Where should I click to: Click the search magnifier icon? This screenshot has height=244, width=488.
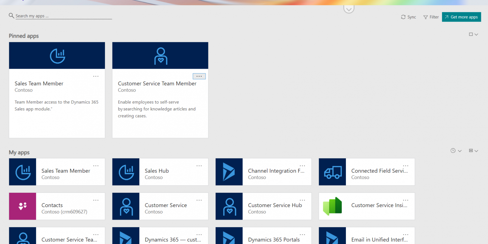(x=11, y=16)
